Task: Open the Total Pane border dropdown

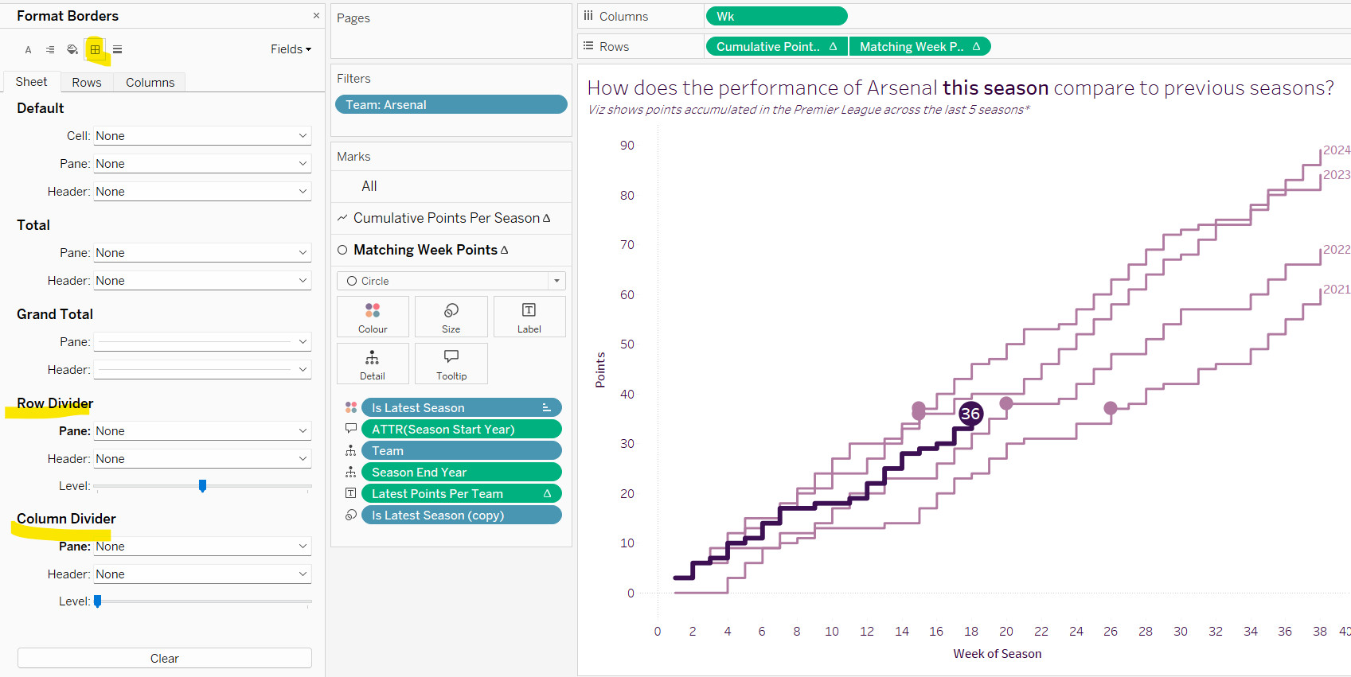Action: click(x=202, y=253)
